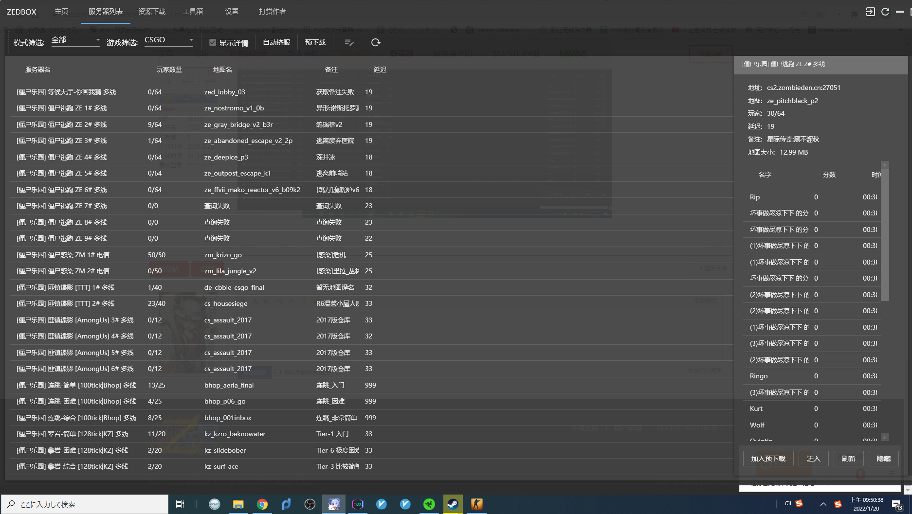Click the player list scroll up arrow
This screenshot has width=912, height=514.
click(885, 165)
